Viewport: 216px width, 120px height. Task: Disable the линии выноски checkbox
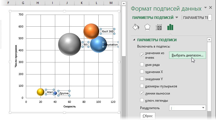(142, 93)
